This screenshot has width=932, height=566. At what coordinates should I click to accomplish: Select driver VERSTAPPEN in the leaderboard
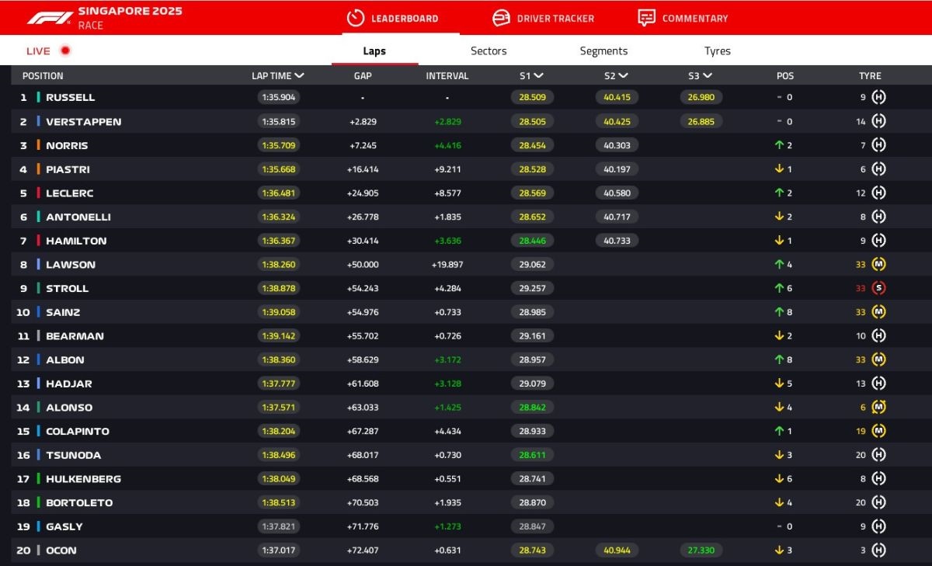tap(83, 122)
